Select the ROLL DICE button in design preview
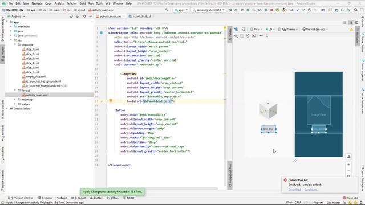The image size is (365, 205). 269,129
